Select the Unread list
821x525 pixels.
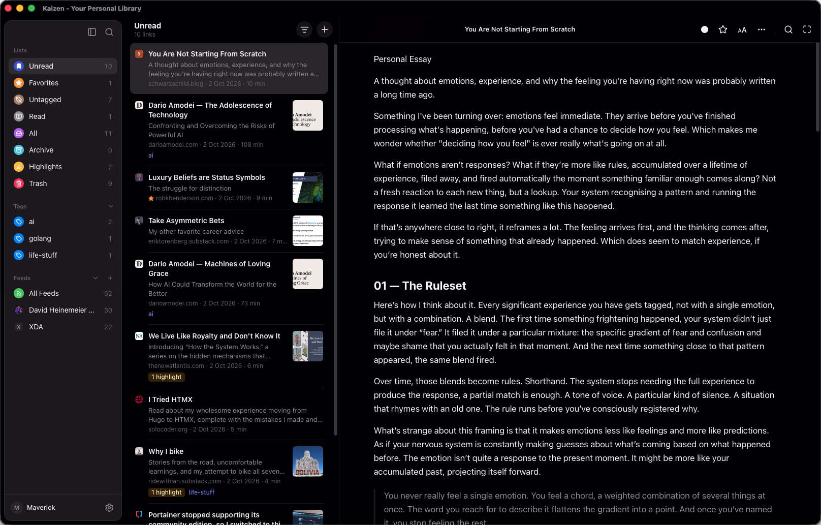[x=63, y=66]
